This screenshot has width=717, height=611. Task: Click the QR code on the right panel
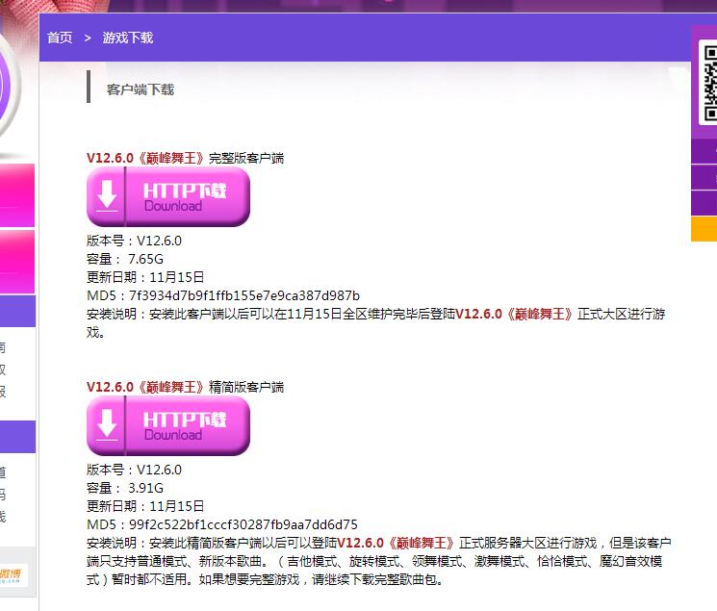pyautogui.click(x=707, y=83)
